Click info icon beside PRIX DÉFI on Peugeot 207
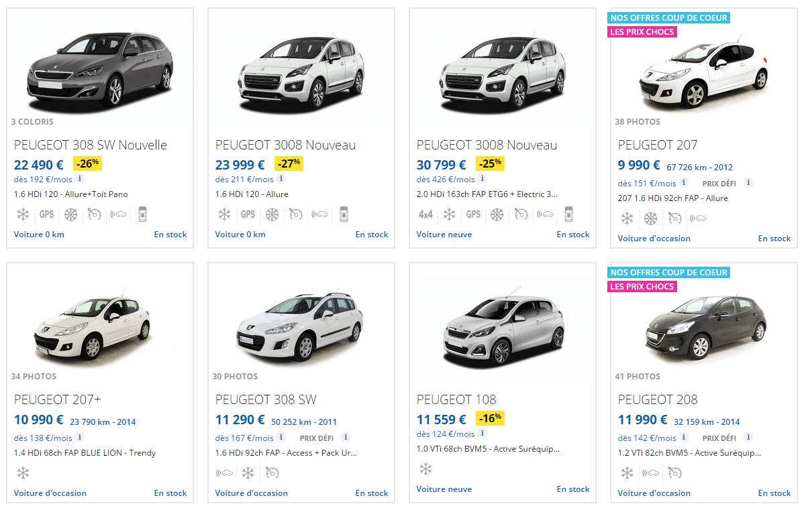 click(748, 182)
